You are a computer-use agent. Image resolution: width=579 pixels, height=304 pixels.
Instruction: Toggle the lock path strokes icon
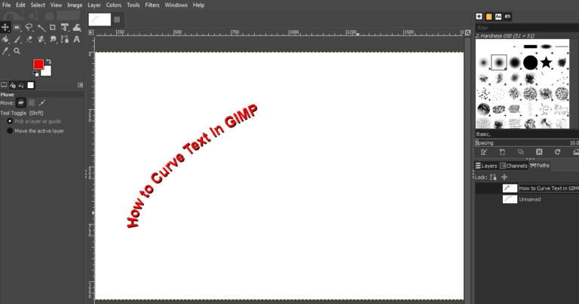pyautogui.click(x=493, y=177)
